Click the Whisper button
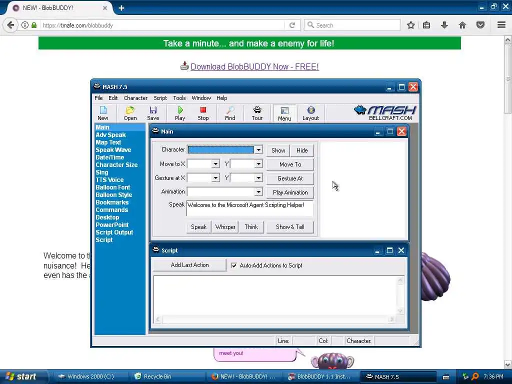 pos(225,227)
